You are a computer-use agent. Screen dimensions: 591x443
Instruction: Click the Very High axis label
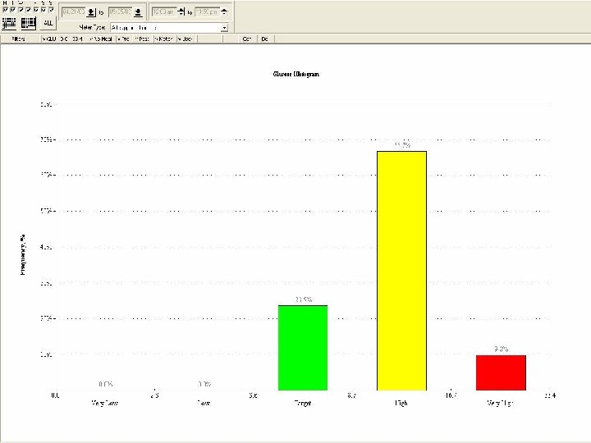pyautogui.click(x=500, y=403)
